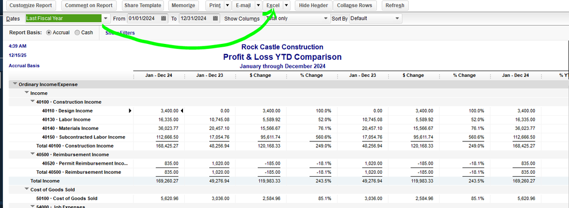
Task: Click the Print button
Action: (x=214, y=6)
